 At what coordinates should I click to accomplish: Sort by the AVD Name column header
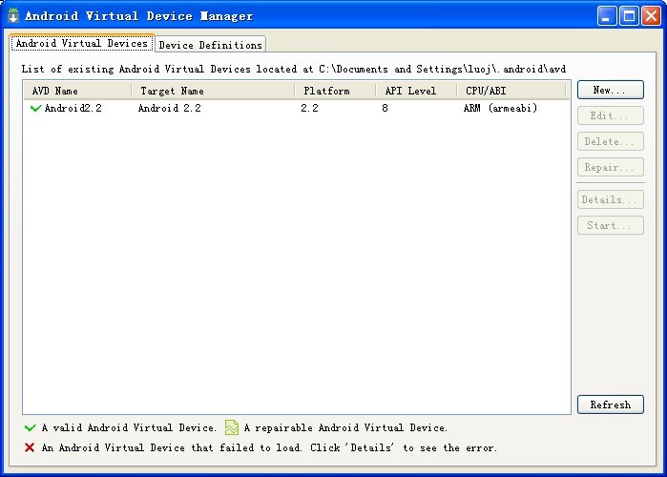pos(77,91)
